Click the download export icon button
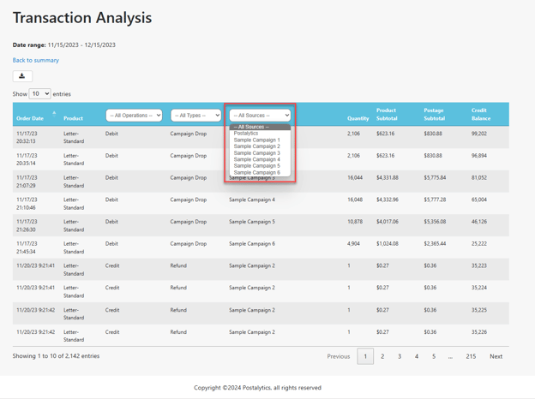This screenshot has width=535, height=399. coord(22,76)
